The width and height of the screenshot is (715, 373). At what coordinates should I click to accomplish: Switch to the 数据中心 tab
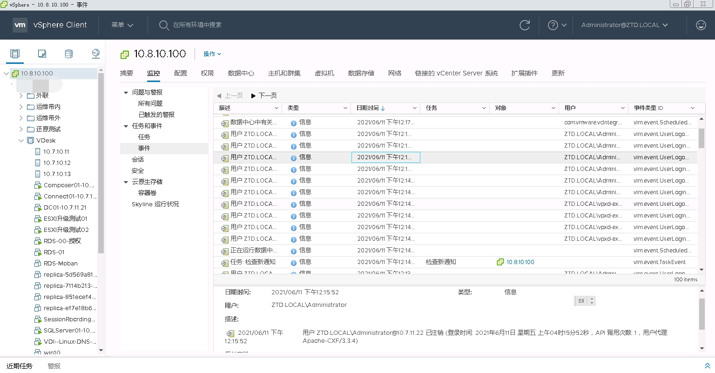pyautogui.click(x=241, y=73)
